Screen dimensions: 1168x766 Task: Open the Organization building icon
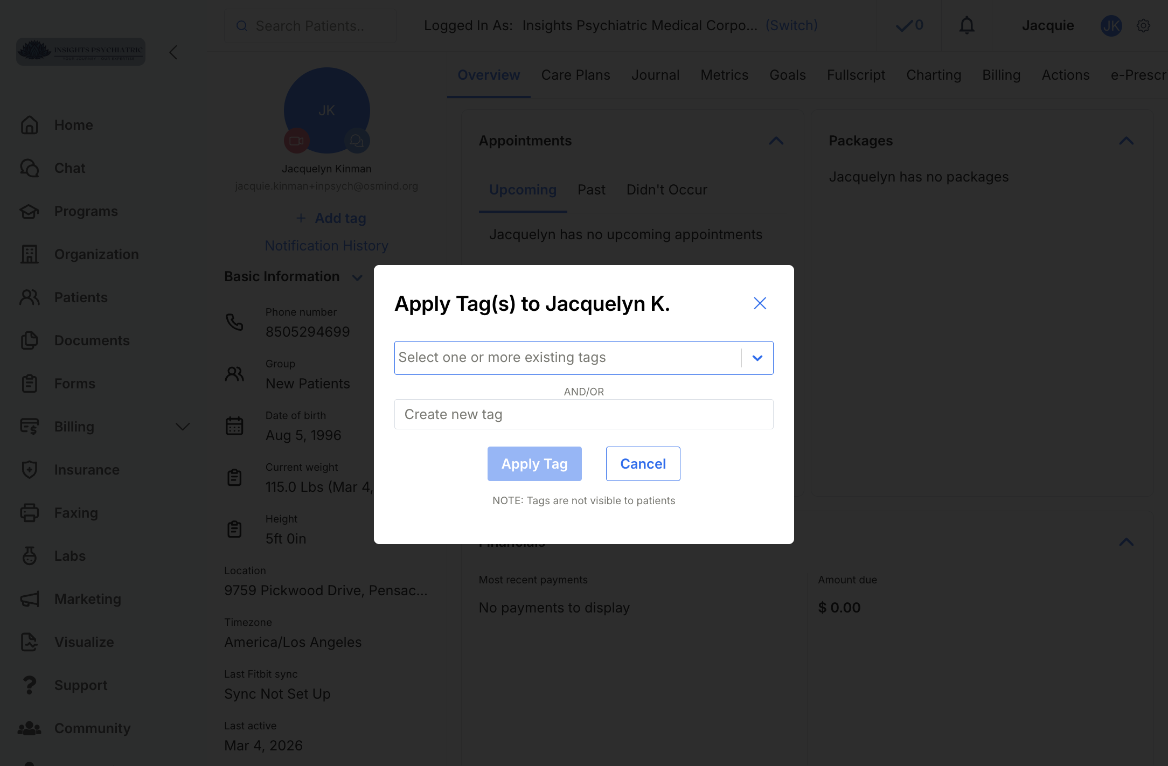pyautogui.click(x=30, y=254)
